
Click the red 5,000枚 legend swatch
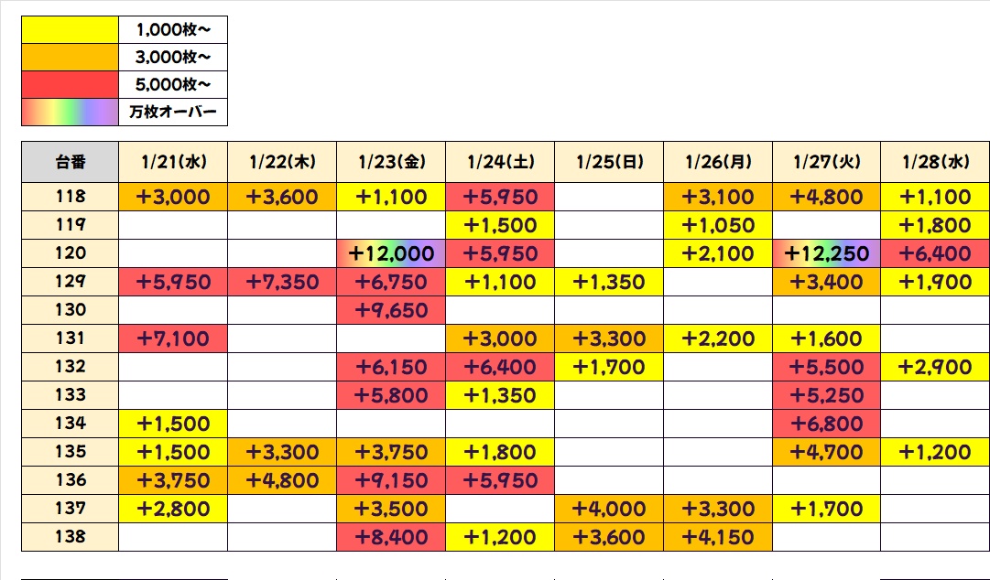[x=71, y=85]
